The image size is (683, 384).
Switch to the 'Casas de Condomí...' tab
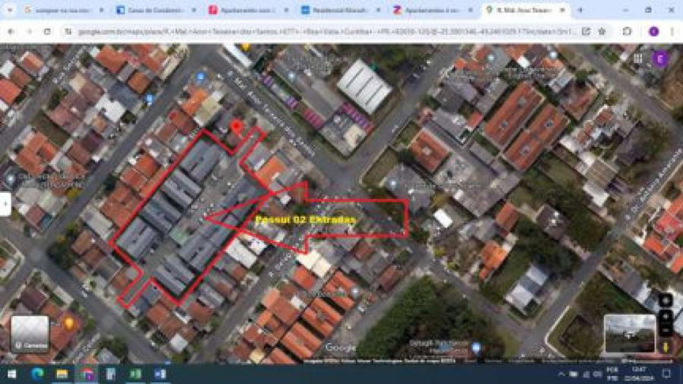click(157, 10)
